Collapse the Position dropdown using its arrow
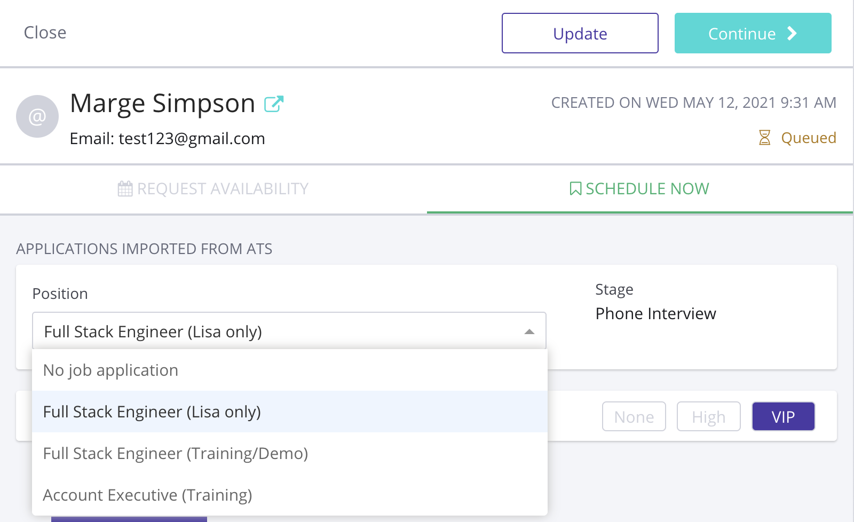The image size is (854, 522). pos(529,331)
